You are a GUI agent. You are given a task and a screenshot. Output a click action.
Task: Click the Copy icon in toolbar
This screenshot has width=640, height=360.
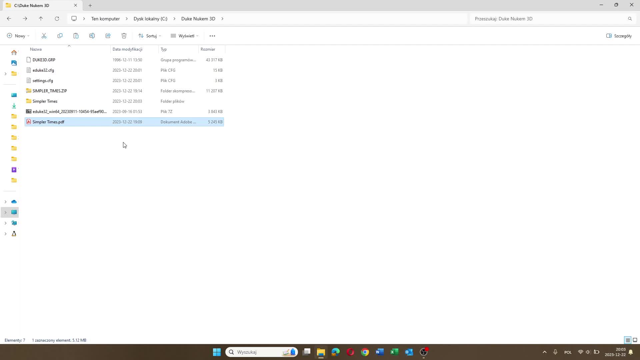click(x=60, y=36)
